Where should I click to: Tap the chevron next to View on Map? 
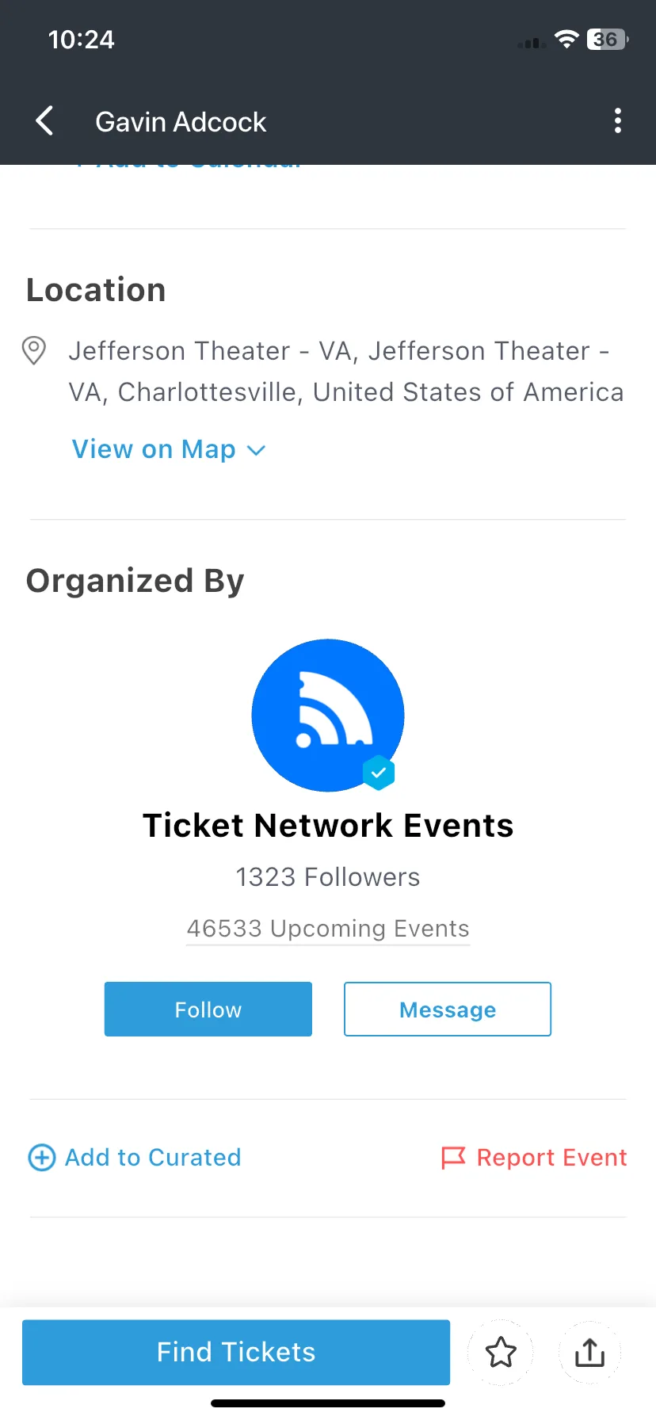tap(256, 450)
